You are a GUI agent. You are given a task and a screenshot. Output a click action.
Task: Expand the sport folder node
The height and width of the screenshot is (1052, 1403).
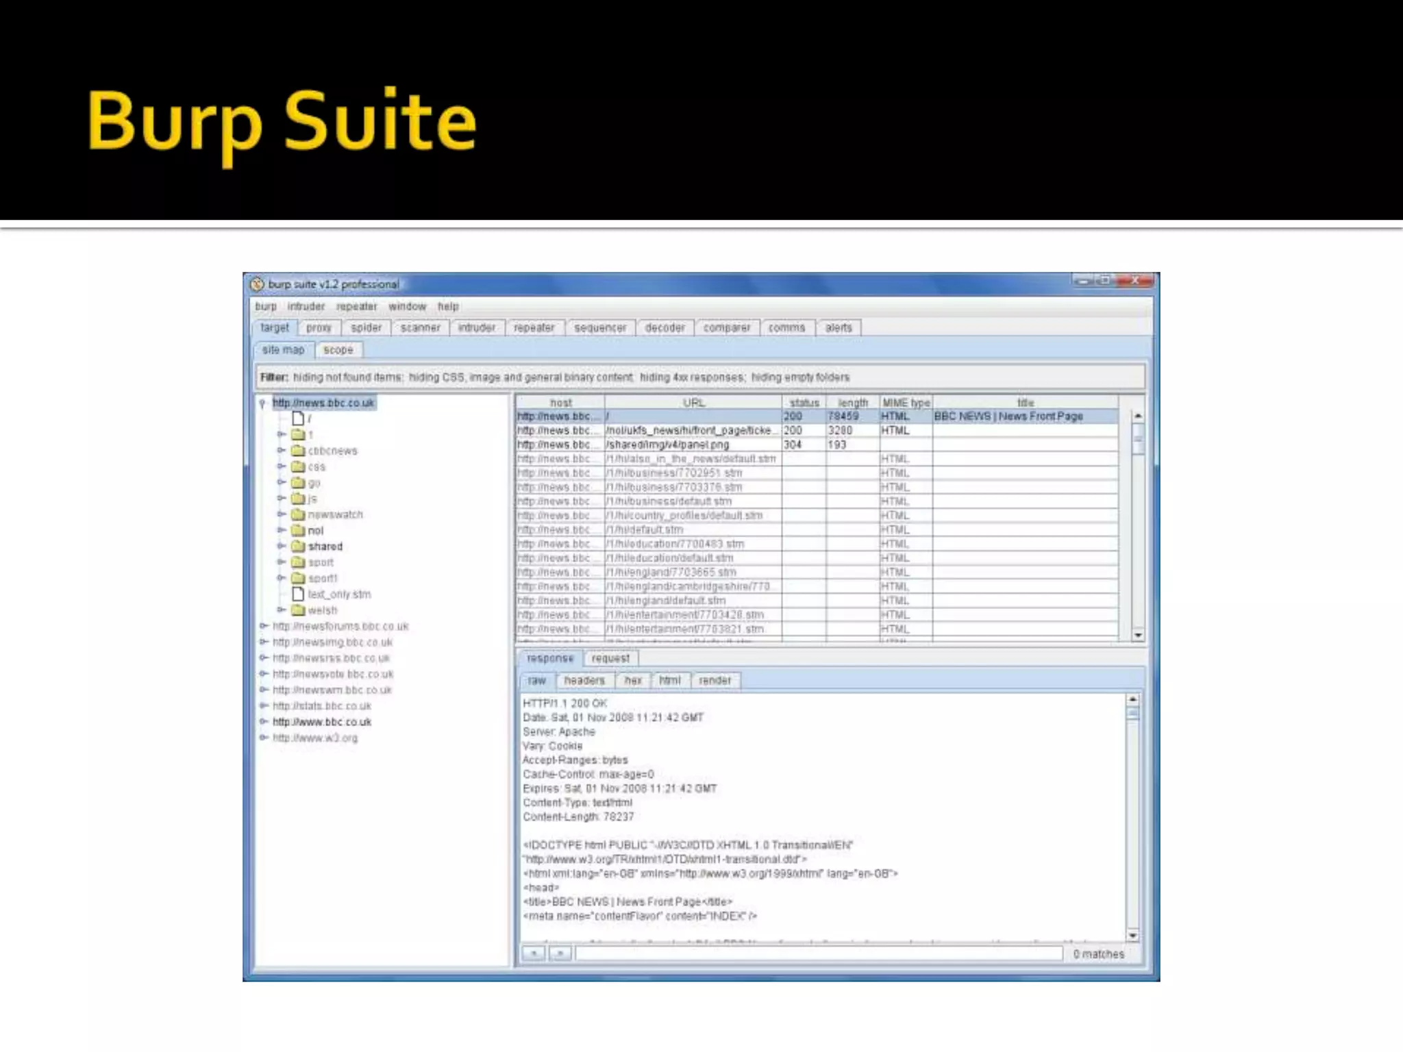coord(281,562)
